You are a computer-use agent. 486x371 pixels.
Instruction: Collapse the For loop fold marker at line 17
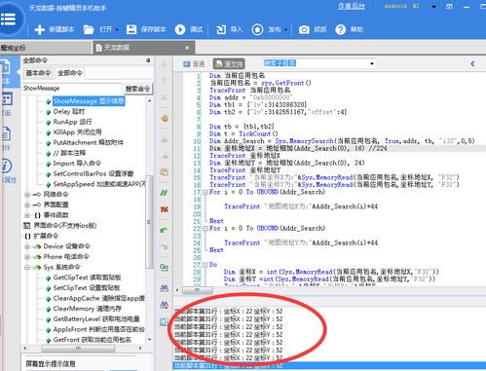click(206, 192)
